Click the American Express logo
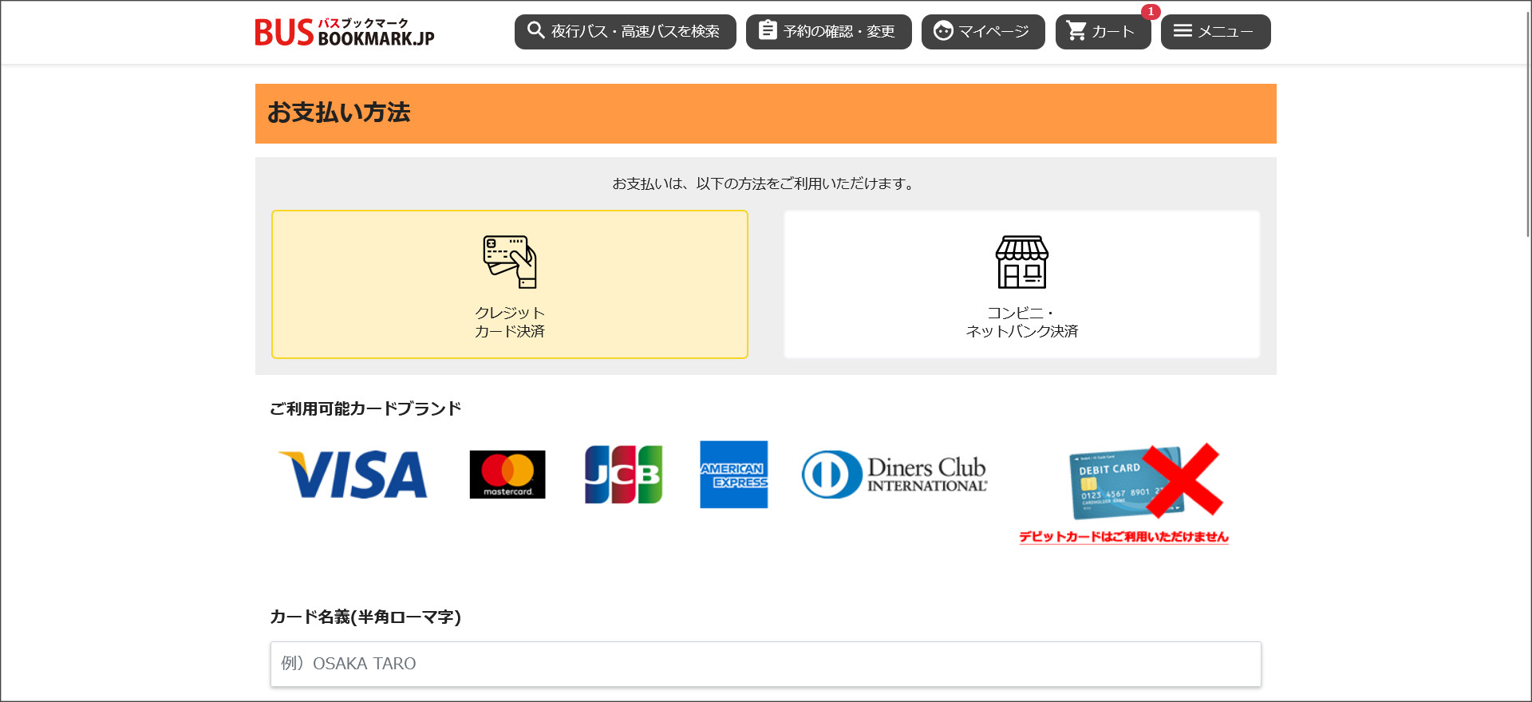The width and height of the screenshot is (1532, 702). (x=734, y=475)
